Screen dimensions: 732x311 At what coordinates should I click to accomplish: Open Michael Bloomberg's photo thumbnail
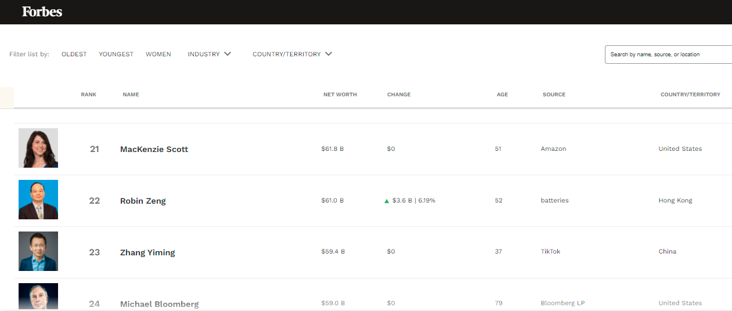pos(38,296)
